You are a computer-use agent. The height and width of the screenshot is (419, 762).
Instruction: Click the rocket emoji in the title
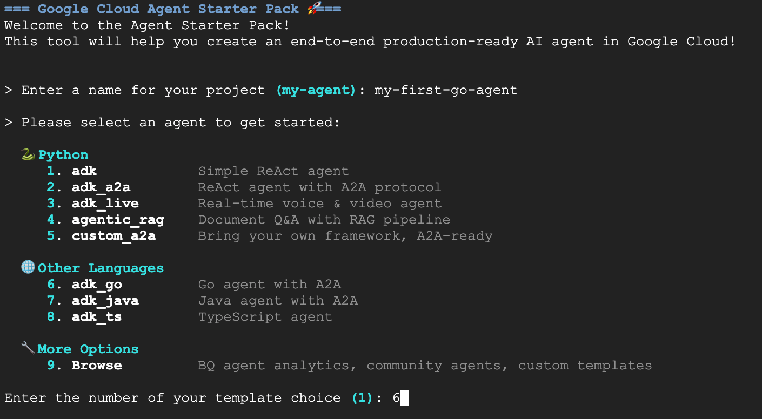click(313, 9)
